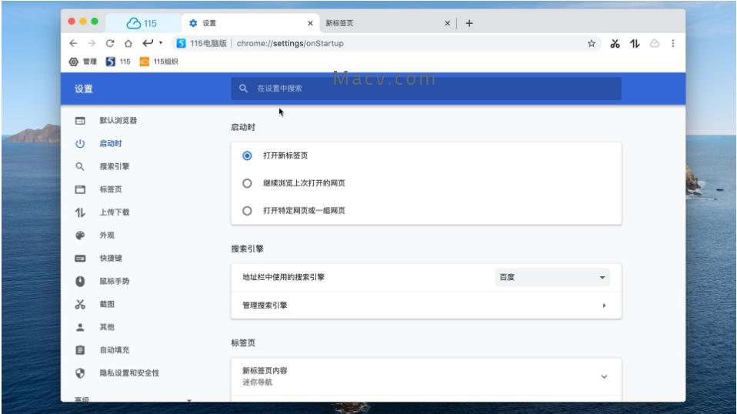
Task: Go to the home page icon
Action: click(128, 43)
